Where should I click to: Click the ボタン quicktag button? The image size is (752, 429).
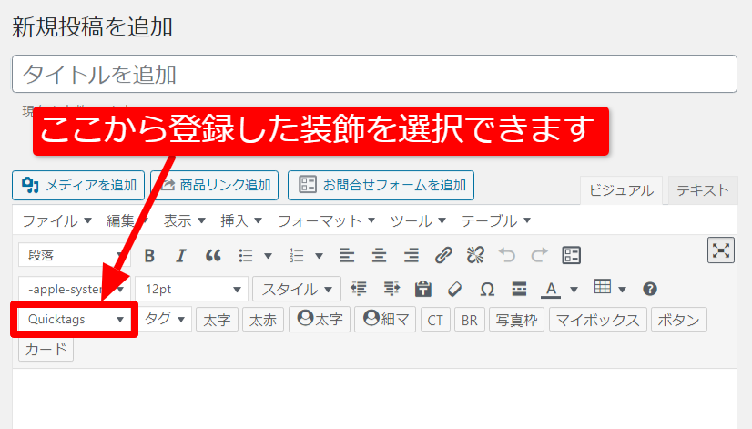(x=678, y=320)
